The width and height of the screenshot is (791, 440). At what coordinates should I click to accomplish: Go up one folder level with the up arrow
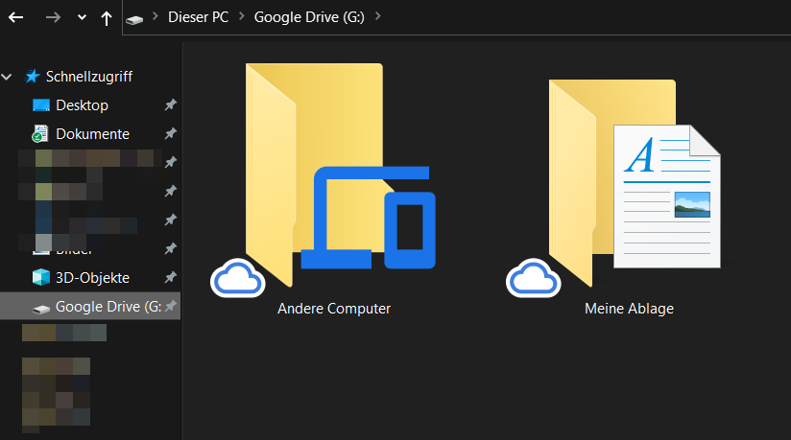pyautogui.click(x=106, y=18)
